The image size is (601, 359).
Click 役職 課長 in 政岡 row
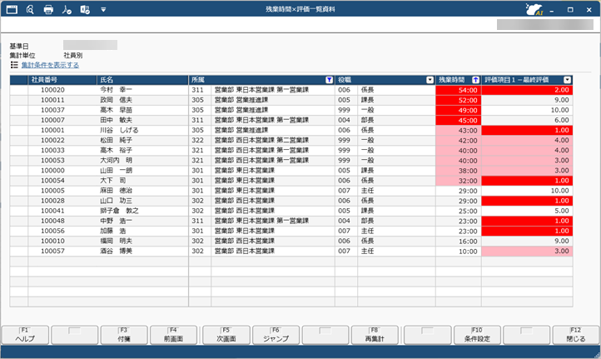coord(367,100)
